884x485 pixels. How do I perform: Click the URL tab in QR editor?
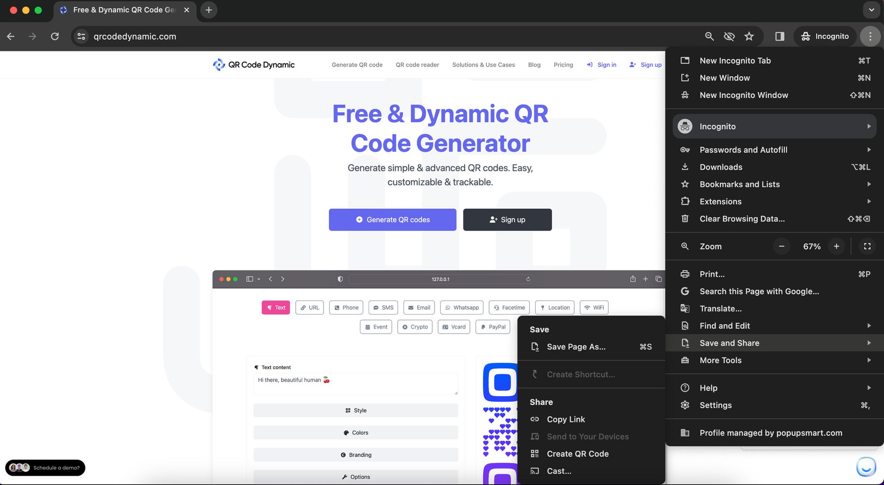pyautogui.click(x=310, y=307)
